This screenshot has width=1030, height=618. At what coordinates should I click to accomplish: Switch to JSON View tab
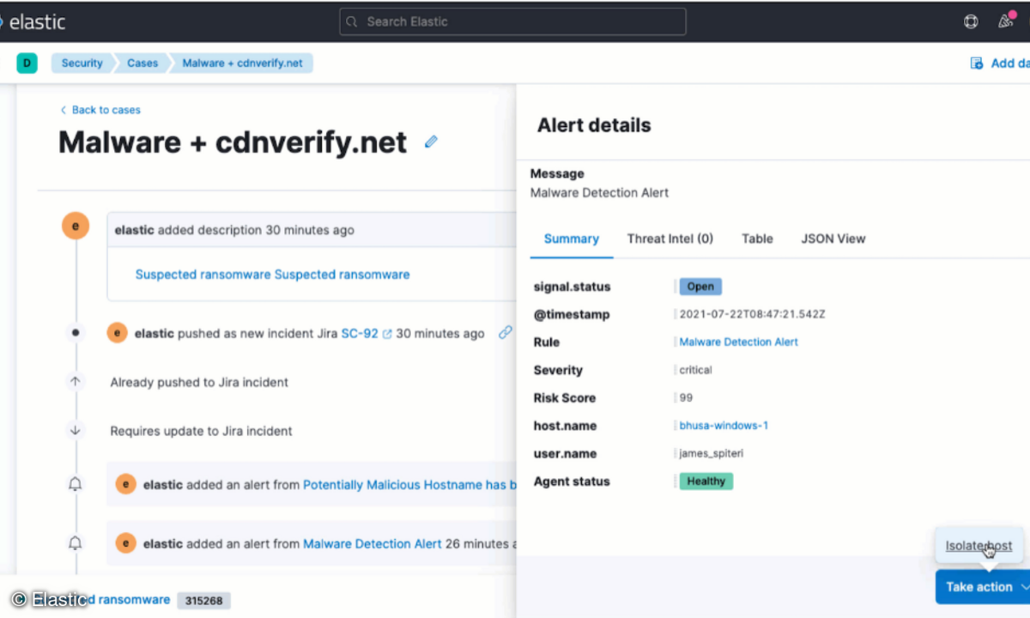(x=833, y=239)
